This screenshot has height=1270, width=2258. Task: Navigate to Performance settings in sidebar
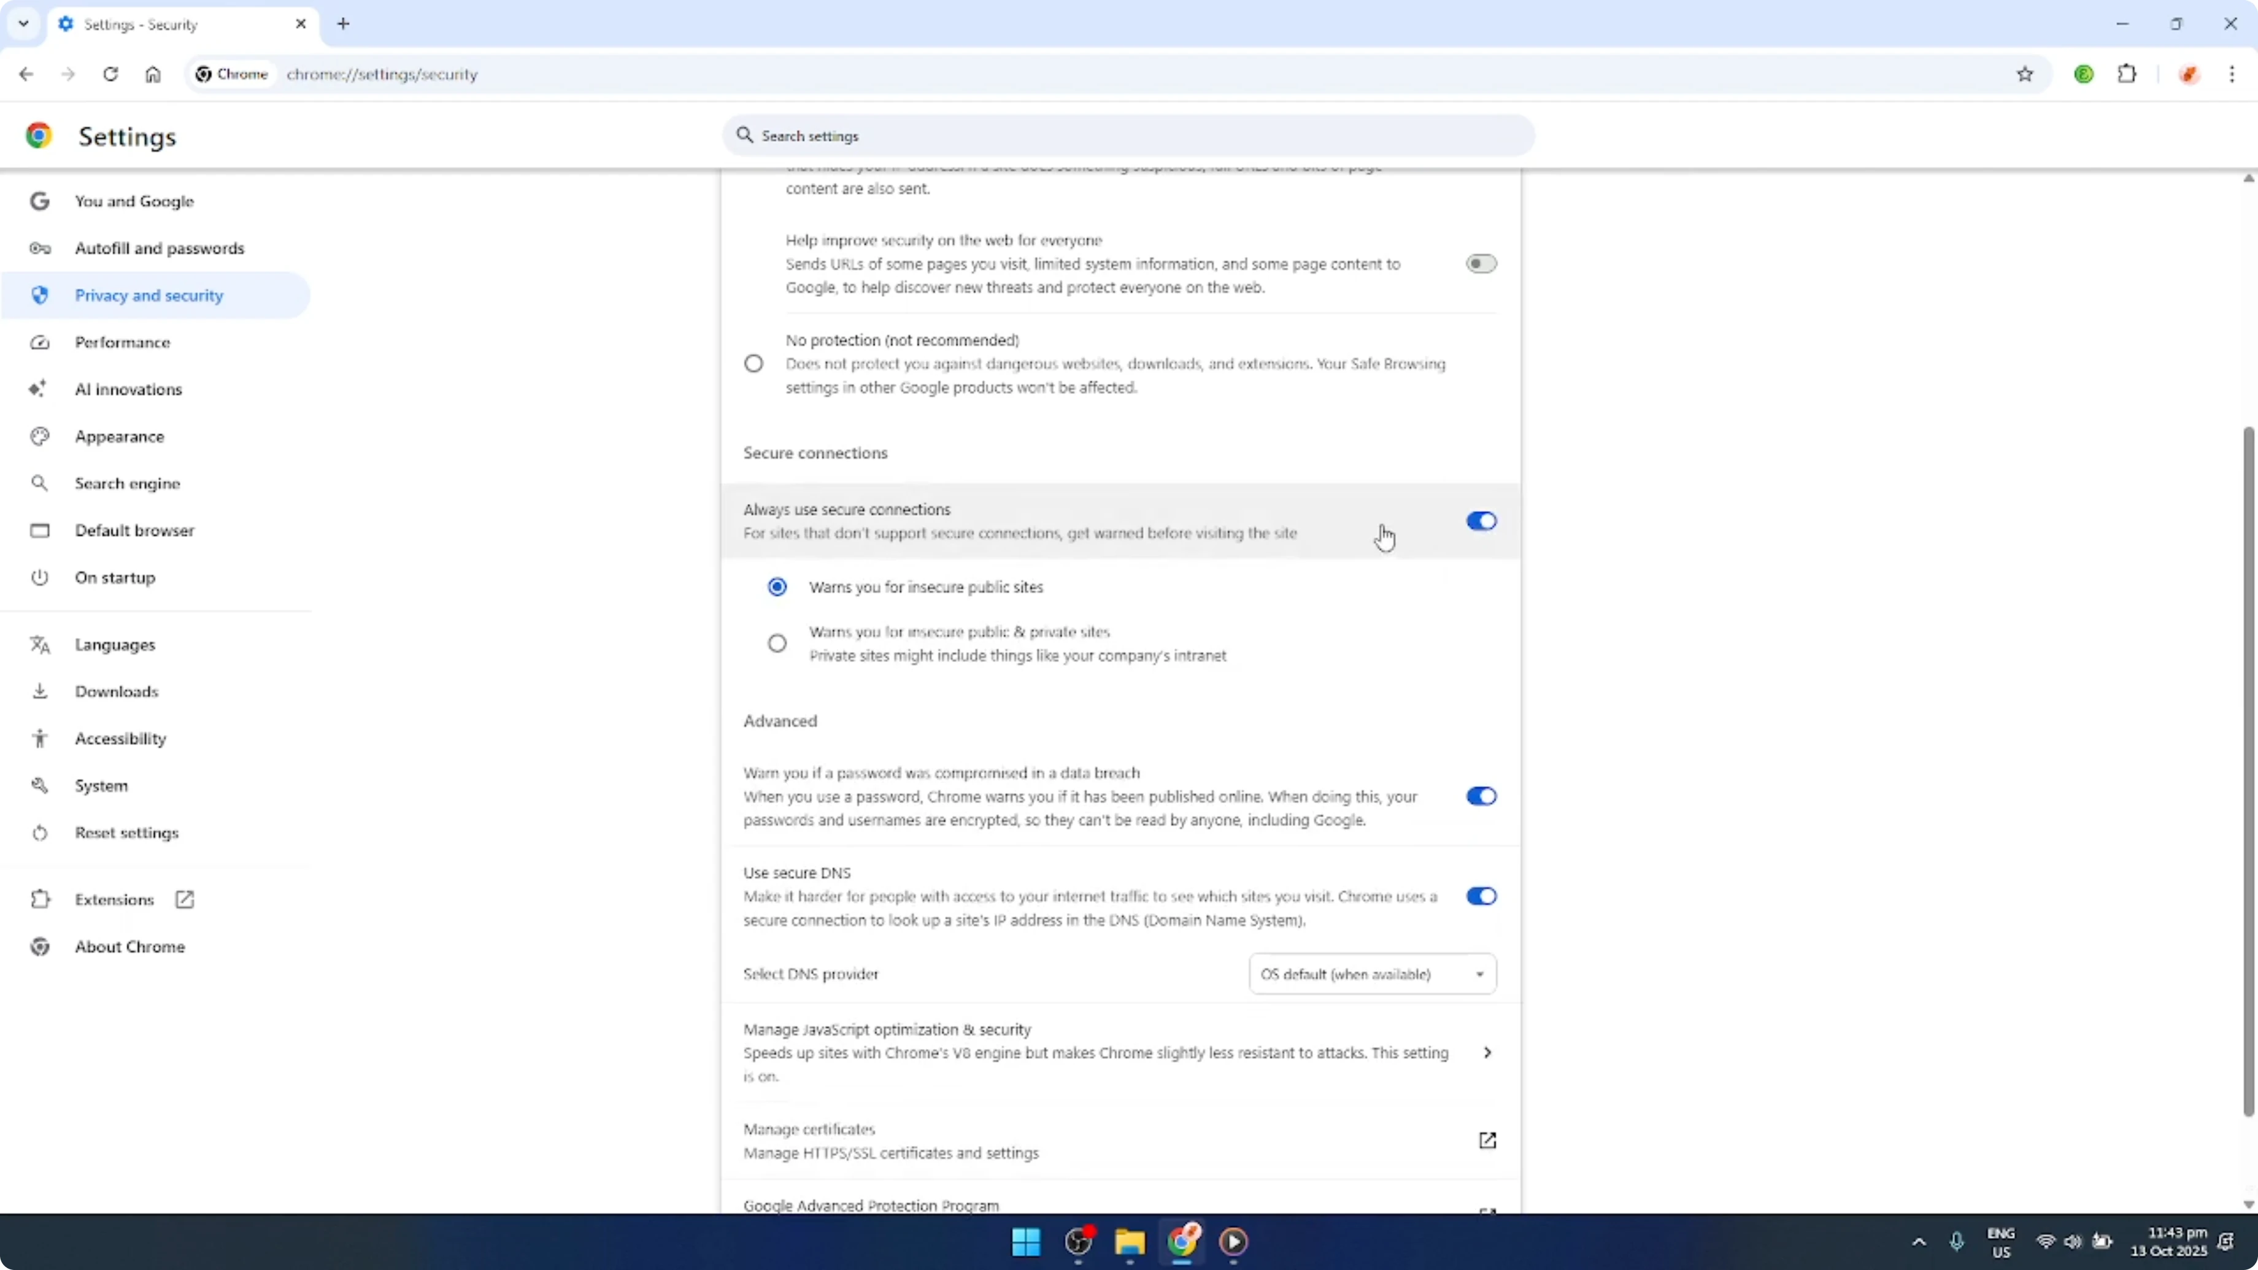123,343
